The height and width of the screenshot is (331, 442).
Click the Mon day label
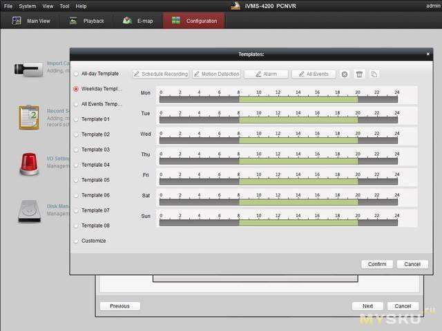point(146,93)
